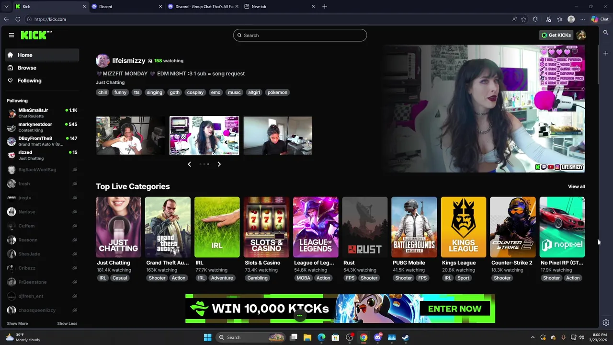Select the pókemon tag
613x345 pixels.
tap(277, 92)
